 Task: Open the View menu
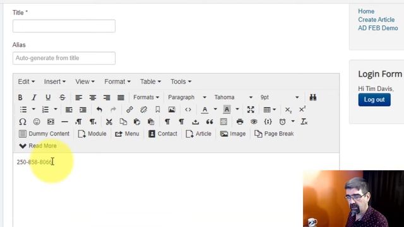click(x=85, y=81)
